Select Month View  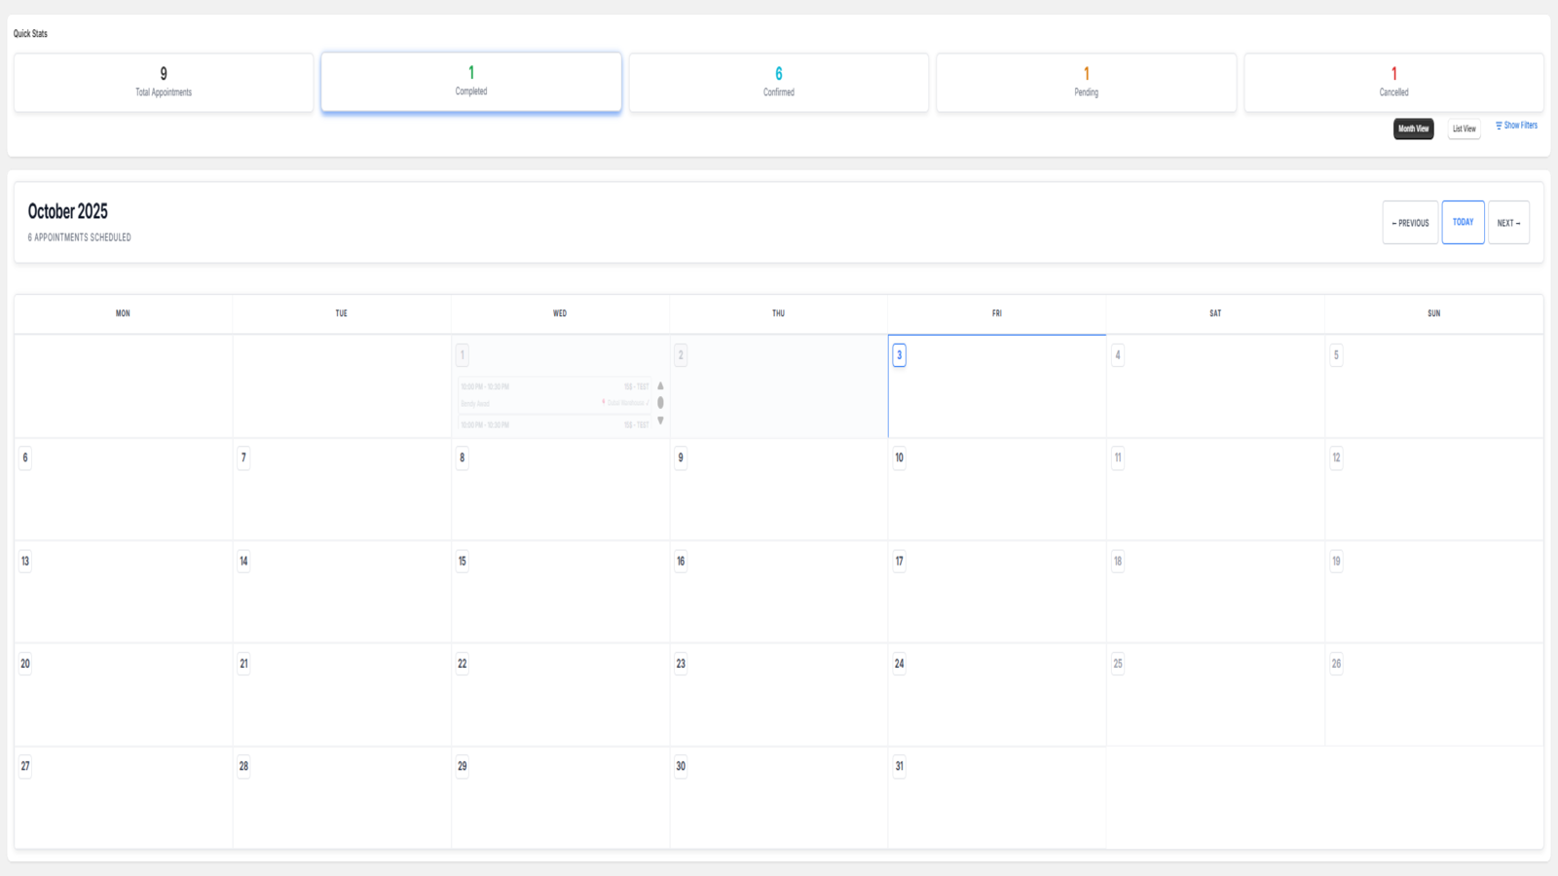[1413, 128]
